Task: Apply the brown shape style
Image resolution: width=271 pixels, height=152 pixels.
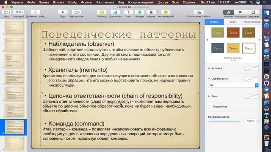Action: (249, 33)
